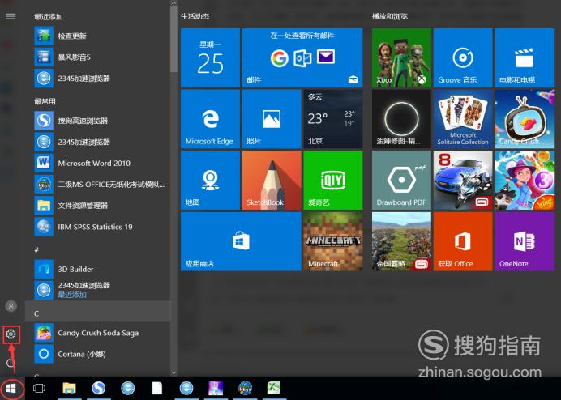Click the 播放和浏览 tile group title
This screenshot has height=400, width=561.
tap(390, 16)
